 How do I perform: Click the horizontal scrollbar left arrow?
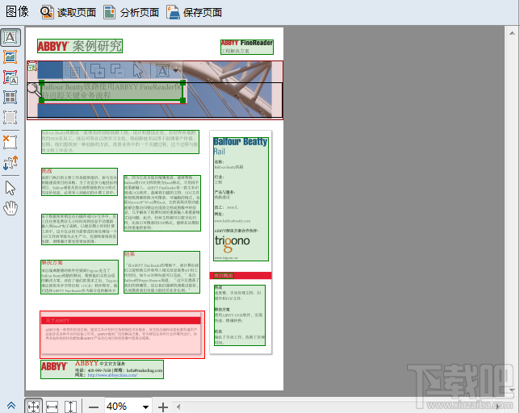click(178, 407)
